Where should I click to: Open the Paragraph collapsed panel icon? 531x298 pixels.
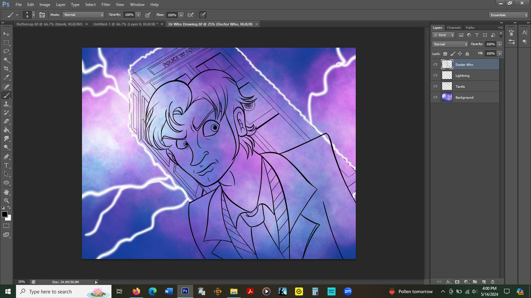pyautogui.click(x=524, y=42)
